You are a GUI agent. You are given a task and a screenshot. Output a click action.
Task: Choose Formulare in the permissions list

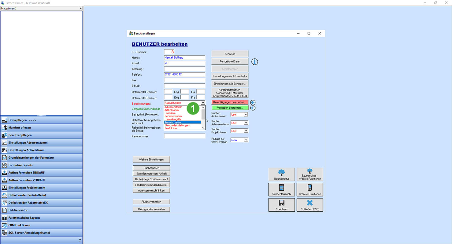[183, 113]
